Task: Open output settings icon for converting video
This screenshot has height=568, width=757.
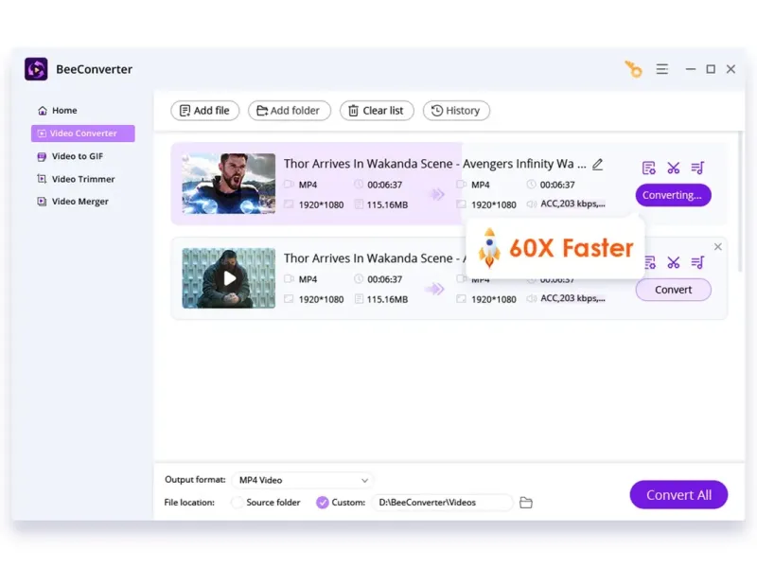Action: tap(649, 168)
